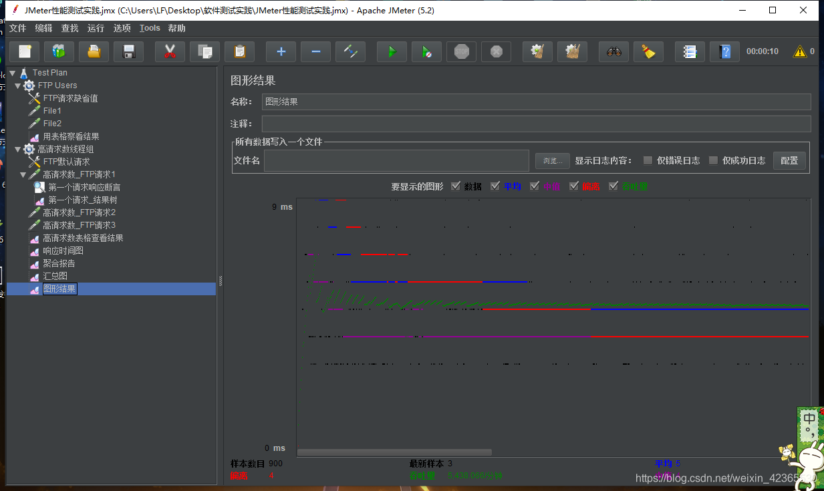Start the test with green play icon
Viewport: 824px width, 491px height.
[x=392, y=51]
